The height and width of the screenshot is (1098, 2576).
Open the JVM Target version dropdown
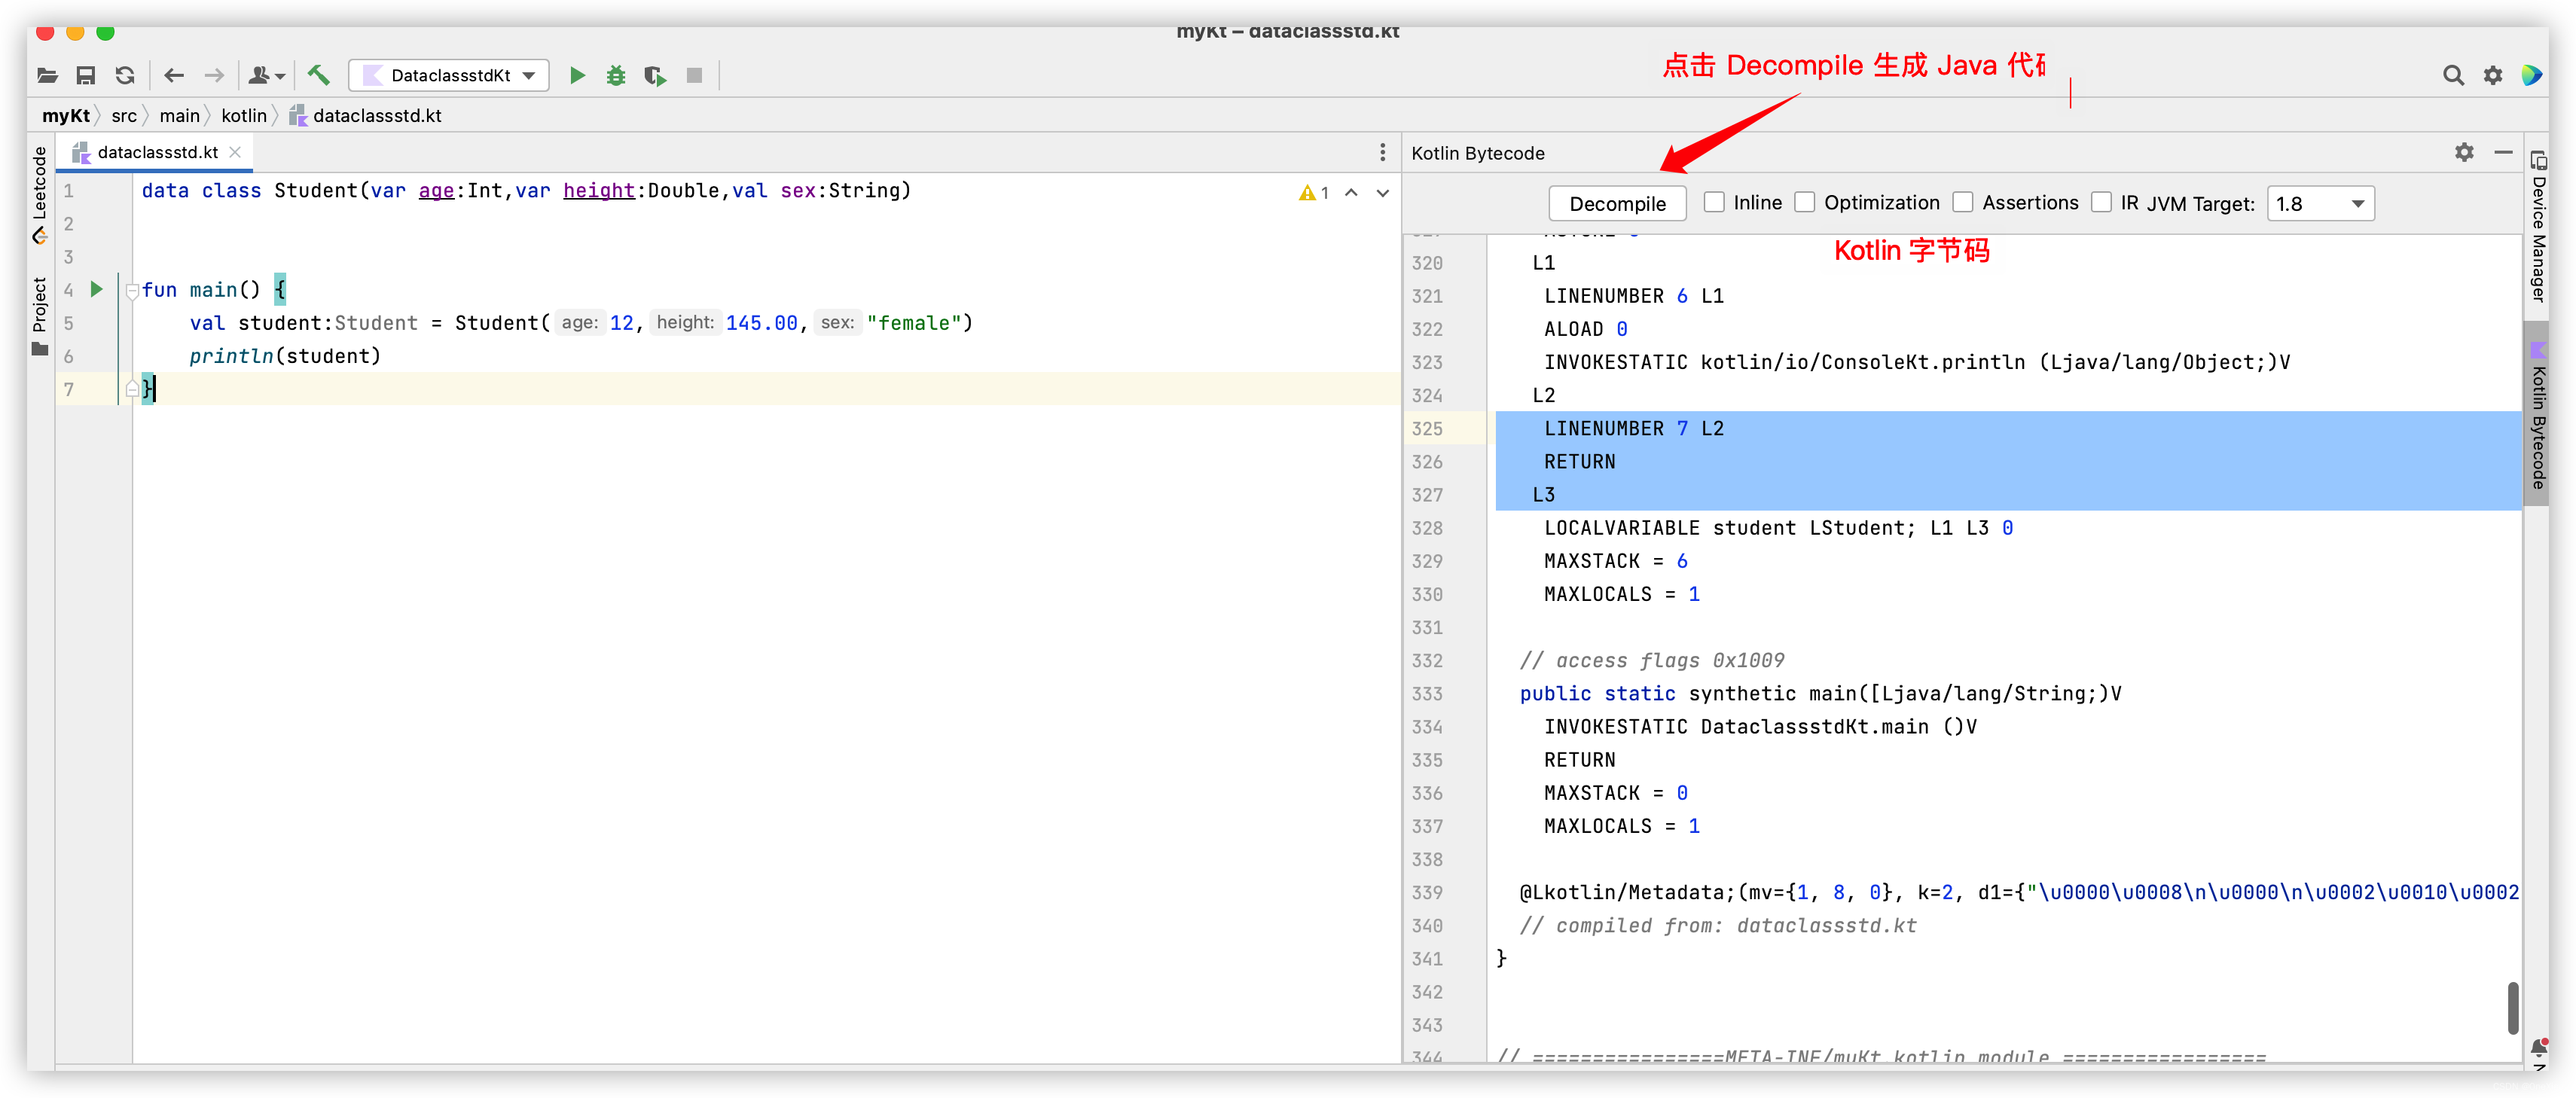tap(2320, 203)
